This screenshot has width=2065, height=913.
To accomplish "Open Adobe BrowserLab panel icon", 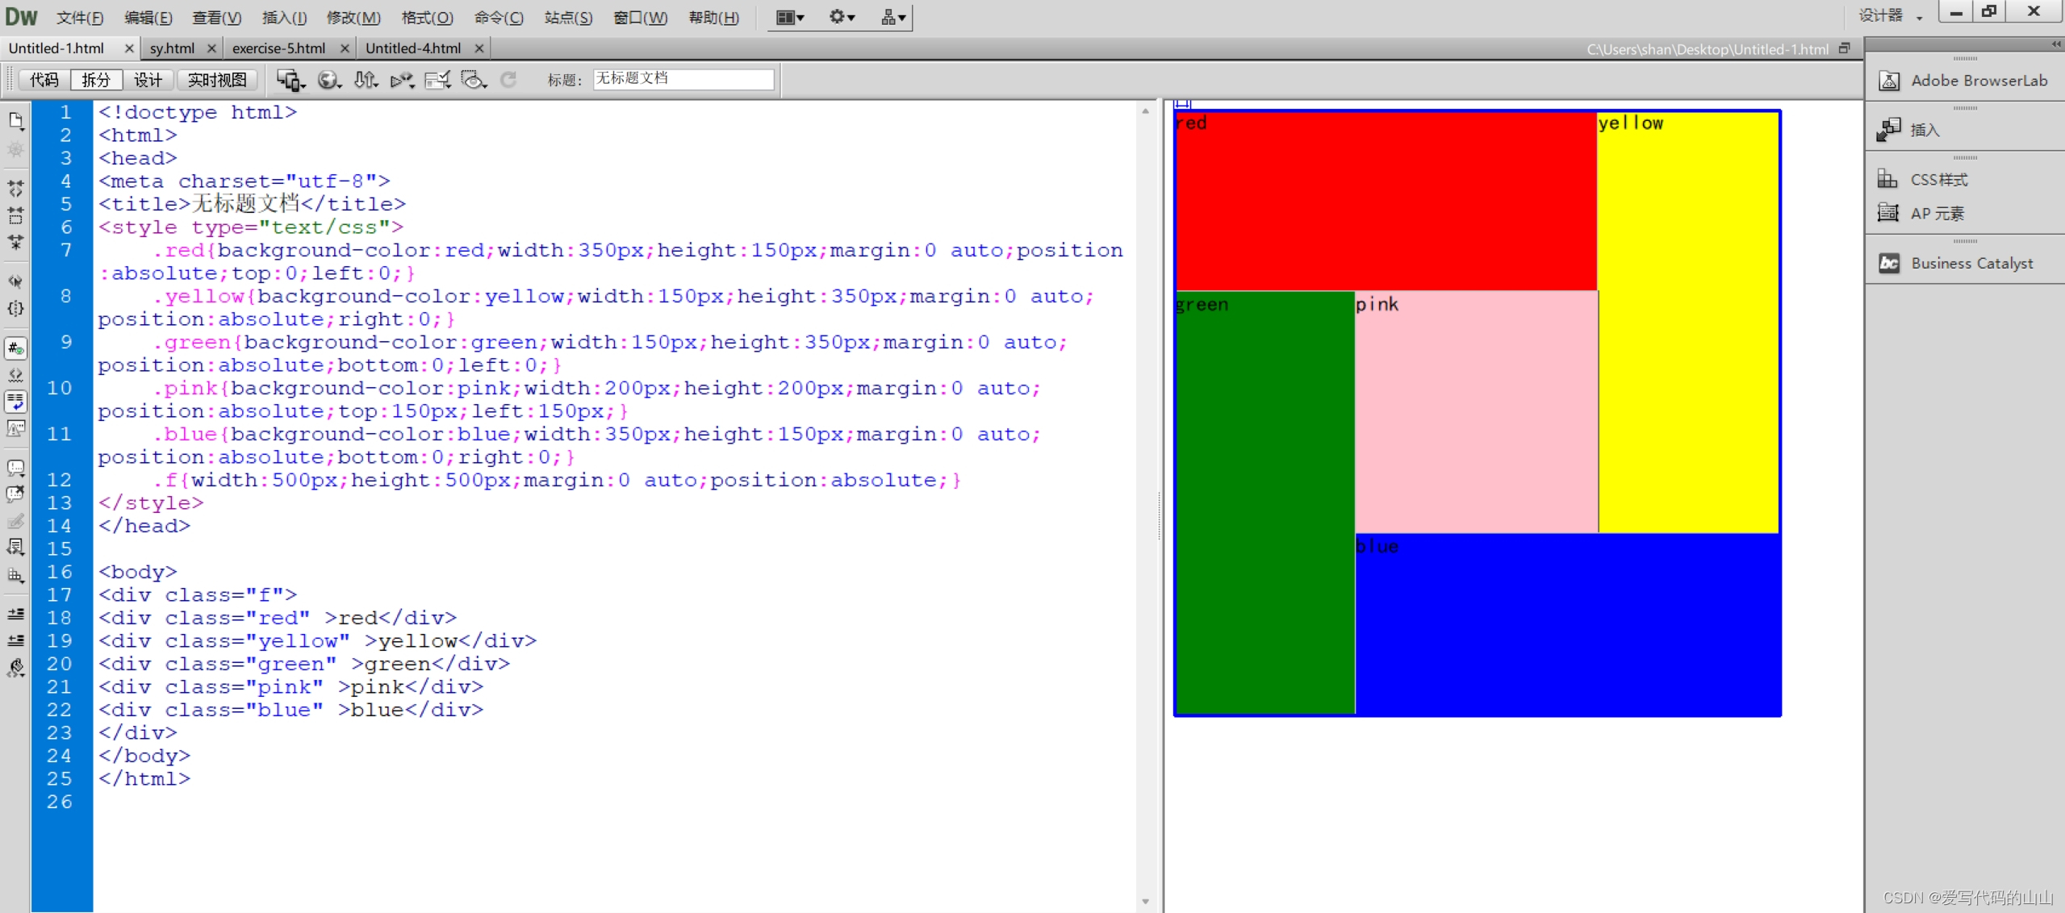I will (1889, 81).
